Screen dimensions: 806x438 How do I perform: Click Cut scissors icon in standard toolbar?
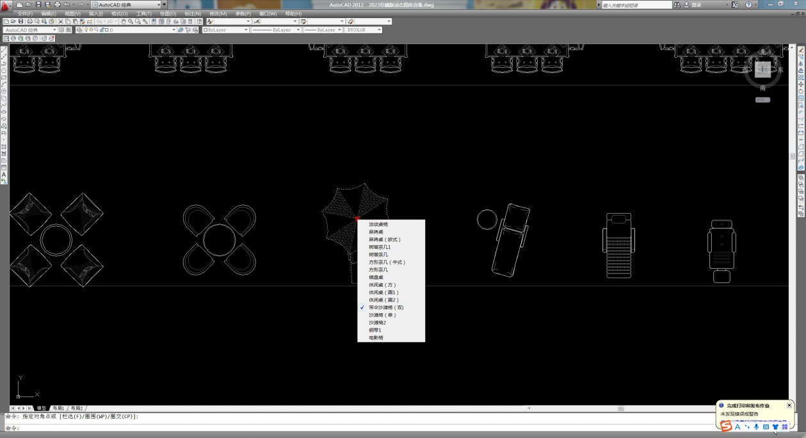pyautogui.click(x=60, y=21)
